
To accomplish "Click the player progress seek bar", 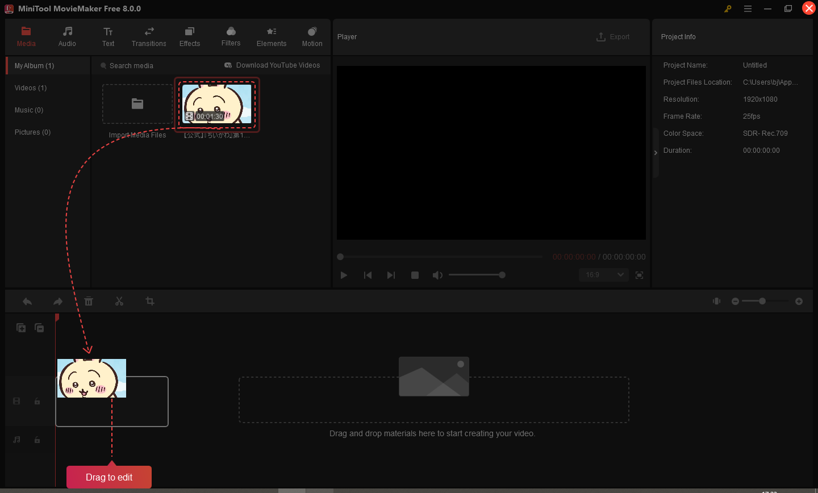I will click(x=440, y=257).
